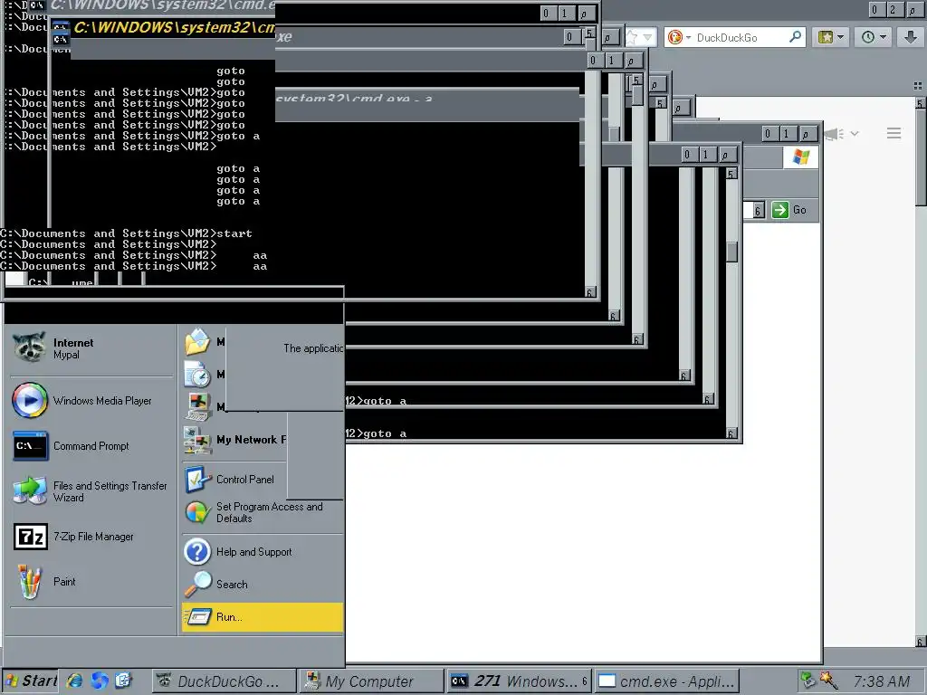Open dropdown arrow beside bookmark star
The width and height of the screenshot is (927, 695).
[x=647, y=37]
